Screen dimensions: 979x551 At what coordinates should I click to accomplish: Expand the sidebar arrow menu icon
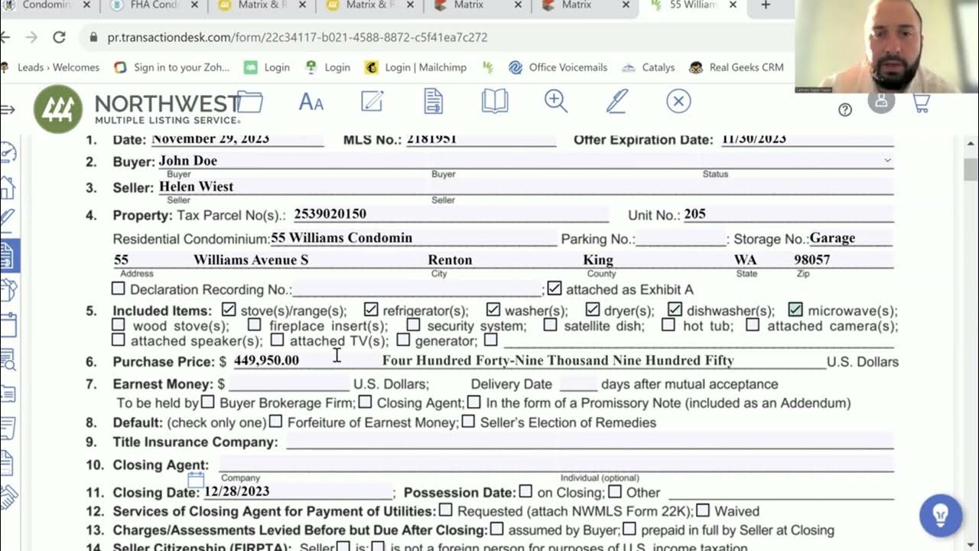(7, 110)
